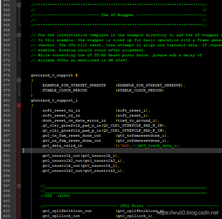Click '(tied_to_ground_i)' signal
The image size is (222, 219).
pyautogui.click(x=136, y=121)
